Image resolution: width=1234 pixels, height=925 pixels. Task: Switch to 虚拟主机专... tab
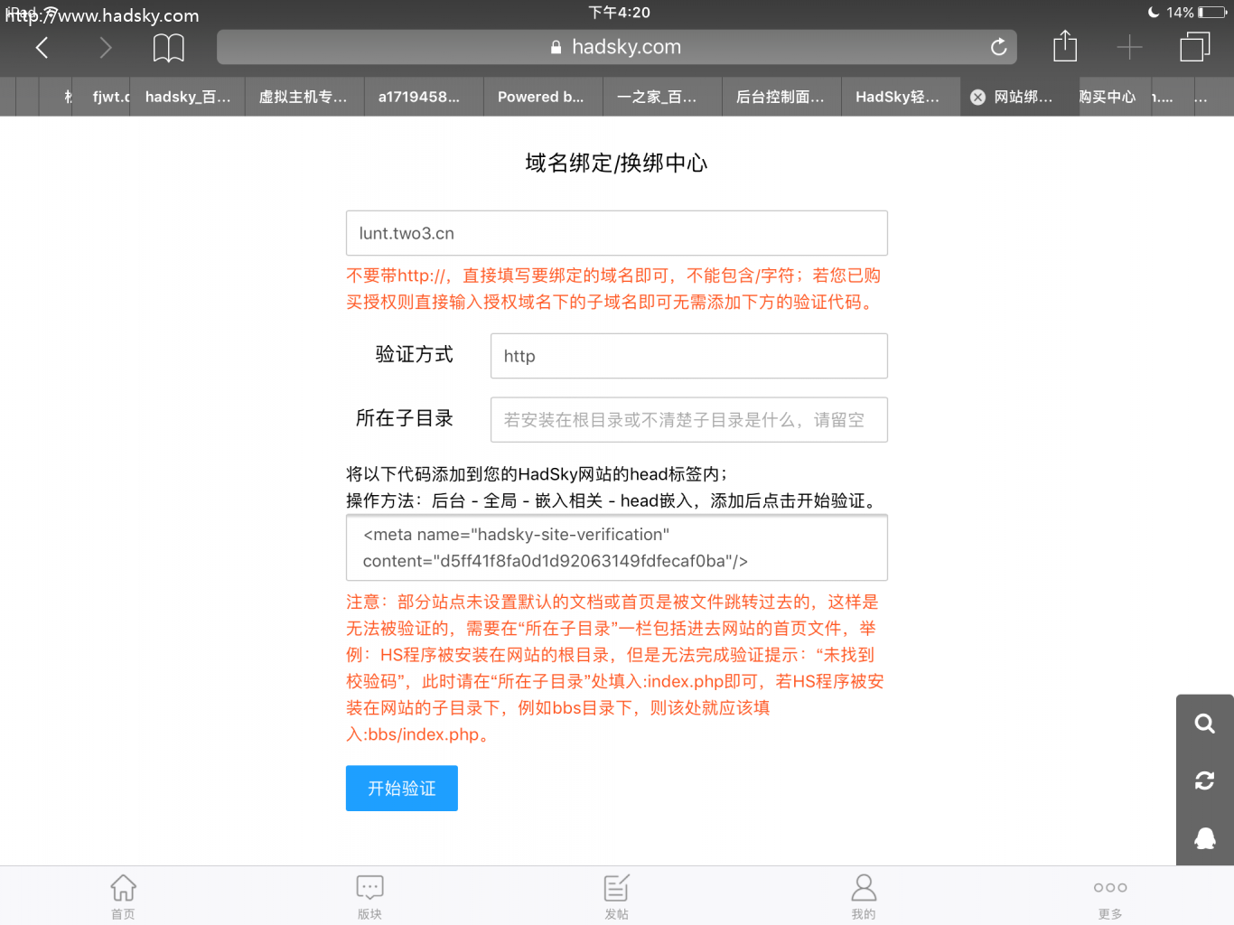click(x=304, y=97)
